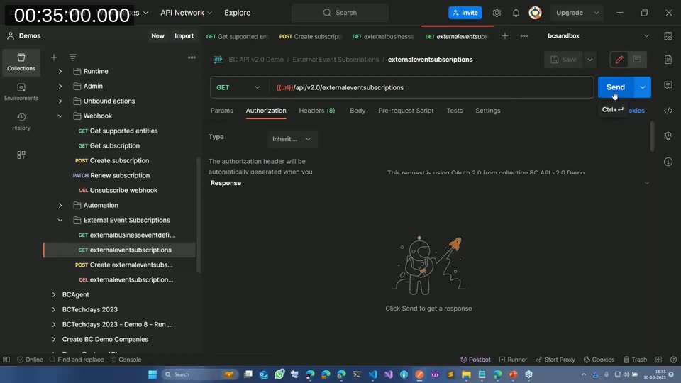The width and height of the screenshot is (681, 383).
Task: Click the New button
Action: (x=157, y=36)
